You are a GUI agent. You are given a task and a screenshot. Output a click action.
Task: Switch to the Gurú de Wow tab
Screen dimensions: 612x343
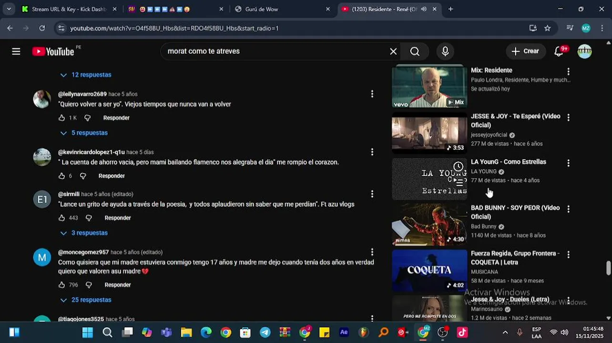pyautogui.click(x=282, y=9)
